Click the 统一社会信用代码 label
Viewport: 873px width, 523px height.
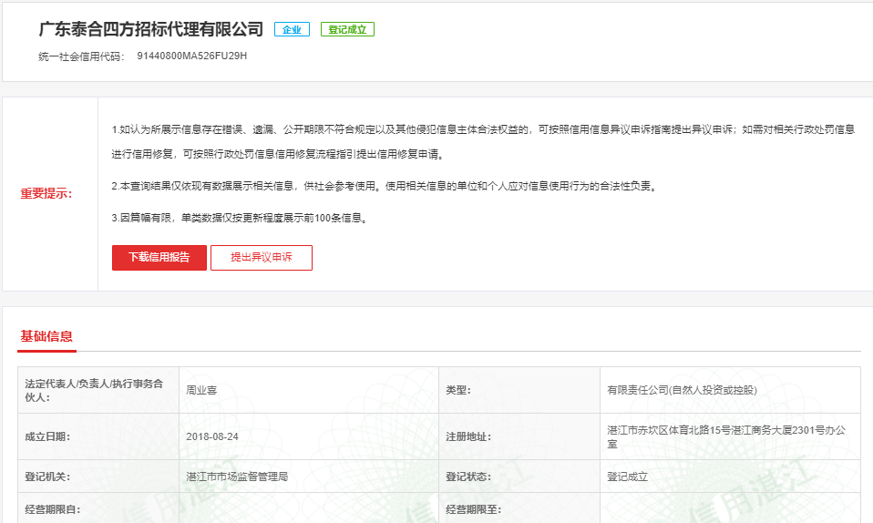(81, 56)
